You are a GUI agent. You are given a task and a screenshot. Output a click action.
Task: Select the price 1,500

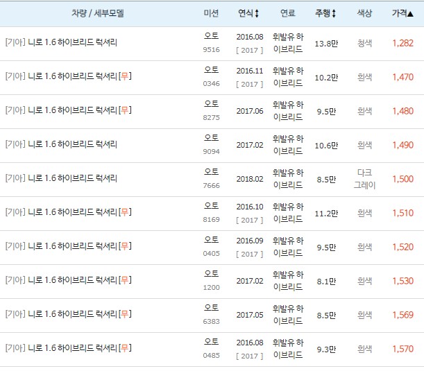click(403, 179)
